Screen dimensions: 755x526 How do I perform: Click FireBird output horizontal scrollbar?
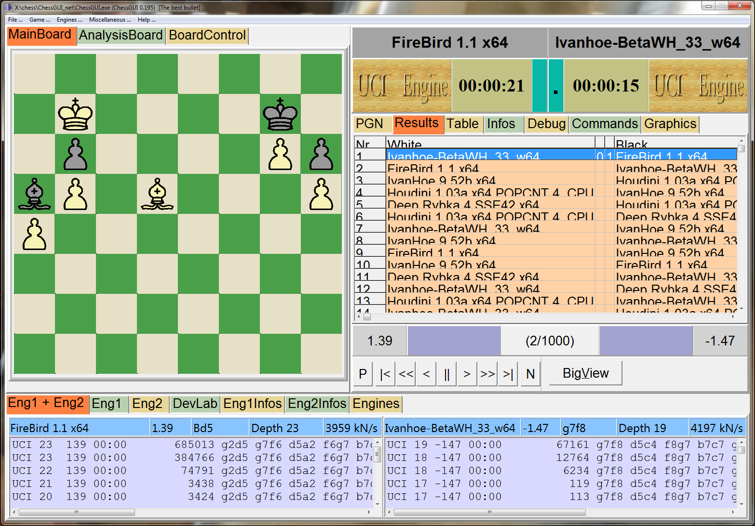pyautogui.click(x=192, y=513)
